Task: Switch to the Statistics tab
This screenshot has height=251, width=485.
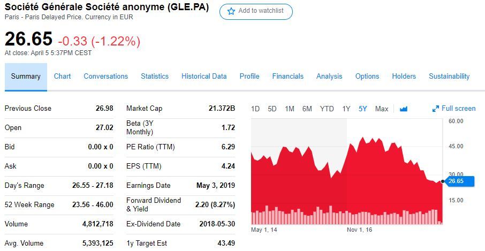Action: 155,77
